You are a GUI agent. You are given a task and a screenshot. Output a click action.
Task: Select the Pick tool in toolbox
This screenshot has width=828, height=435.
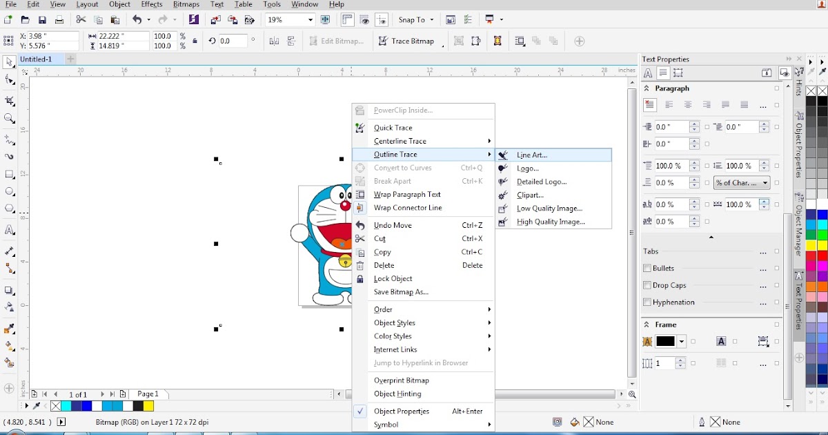pos(9,62)
